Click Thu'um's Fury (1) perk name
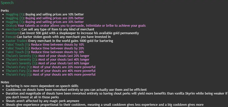The height and width of the screenshot is (107, 228). click(x=18, y=67)
